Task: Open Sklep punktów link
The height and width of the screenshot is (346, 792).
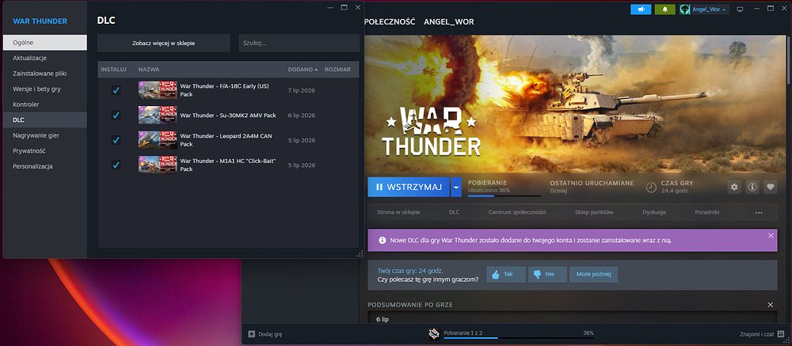Action: (x=594, y=212)
